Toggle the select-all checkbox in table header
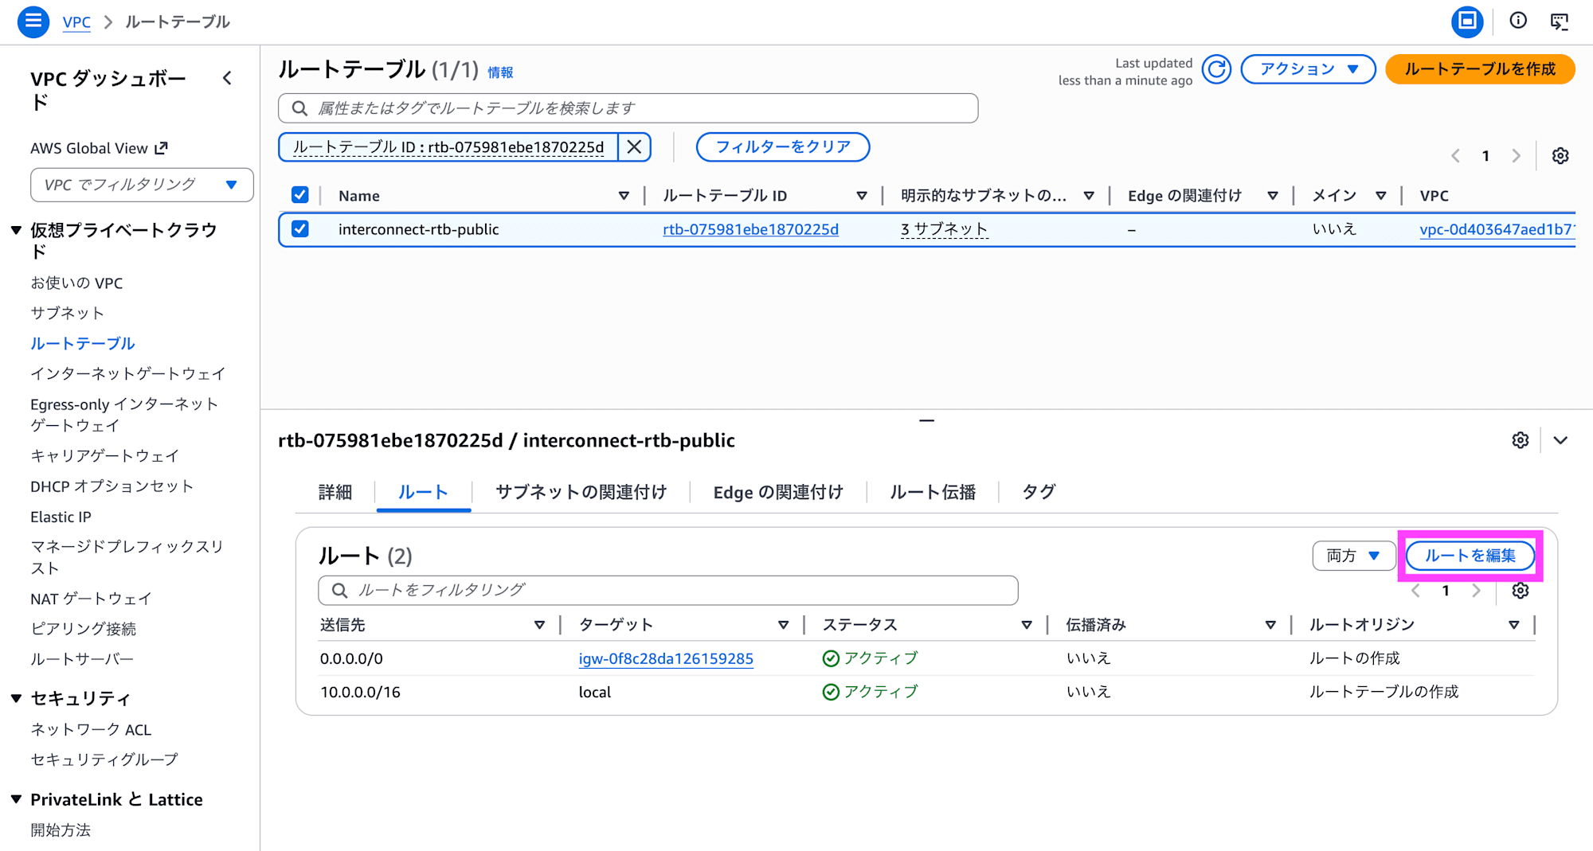Screen dimensions: 1593x851 coord(300,194)
